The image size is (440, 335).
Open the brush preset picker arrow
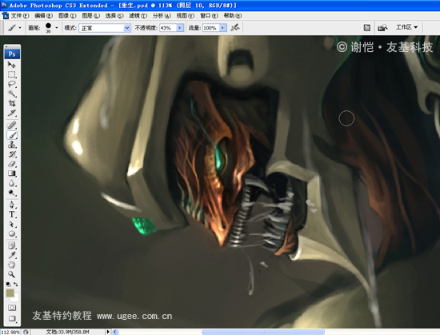click(57, 27)
